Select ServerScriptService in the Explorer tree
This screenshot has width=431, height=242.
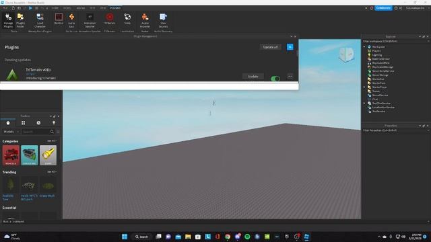pyautogui.click(x=383, y=71)
